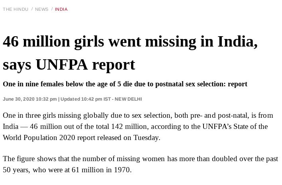Click 'says UNFPA report' in the headline
Image resolution: width=282 pixels, height=185 pixels.
(x=69, y=64)
